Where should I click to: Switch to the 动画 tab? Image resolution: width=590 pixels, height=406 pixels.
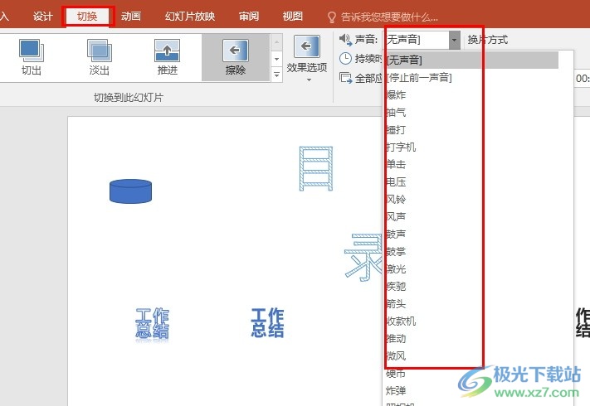click(x=131, y=16)
